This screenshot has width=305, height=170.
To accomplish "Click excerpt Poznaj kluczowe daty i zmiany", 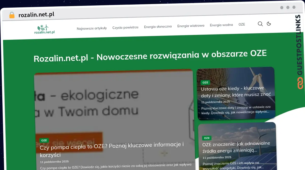I will 236,110.
